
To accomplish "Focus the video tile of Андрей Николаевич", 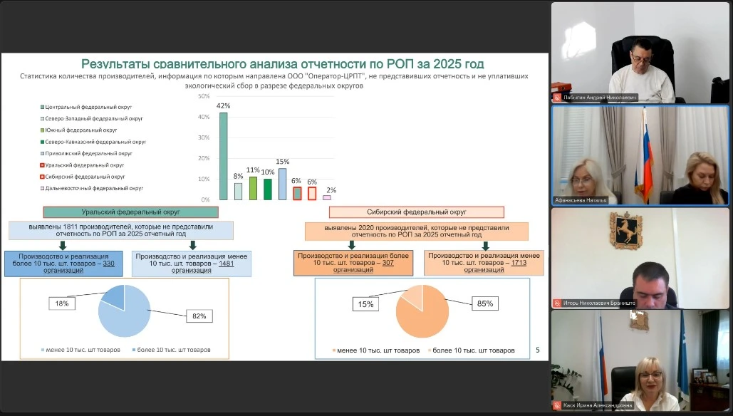I will 640,52.
